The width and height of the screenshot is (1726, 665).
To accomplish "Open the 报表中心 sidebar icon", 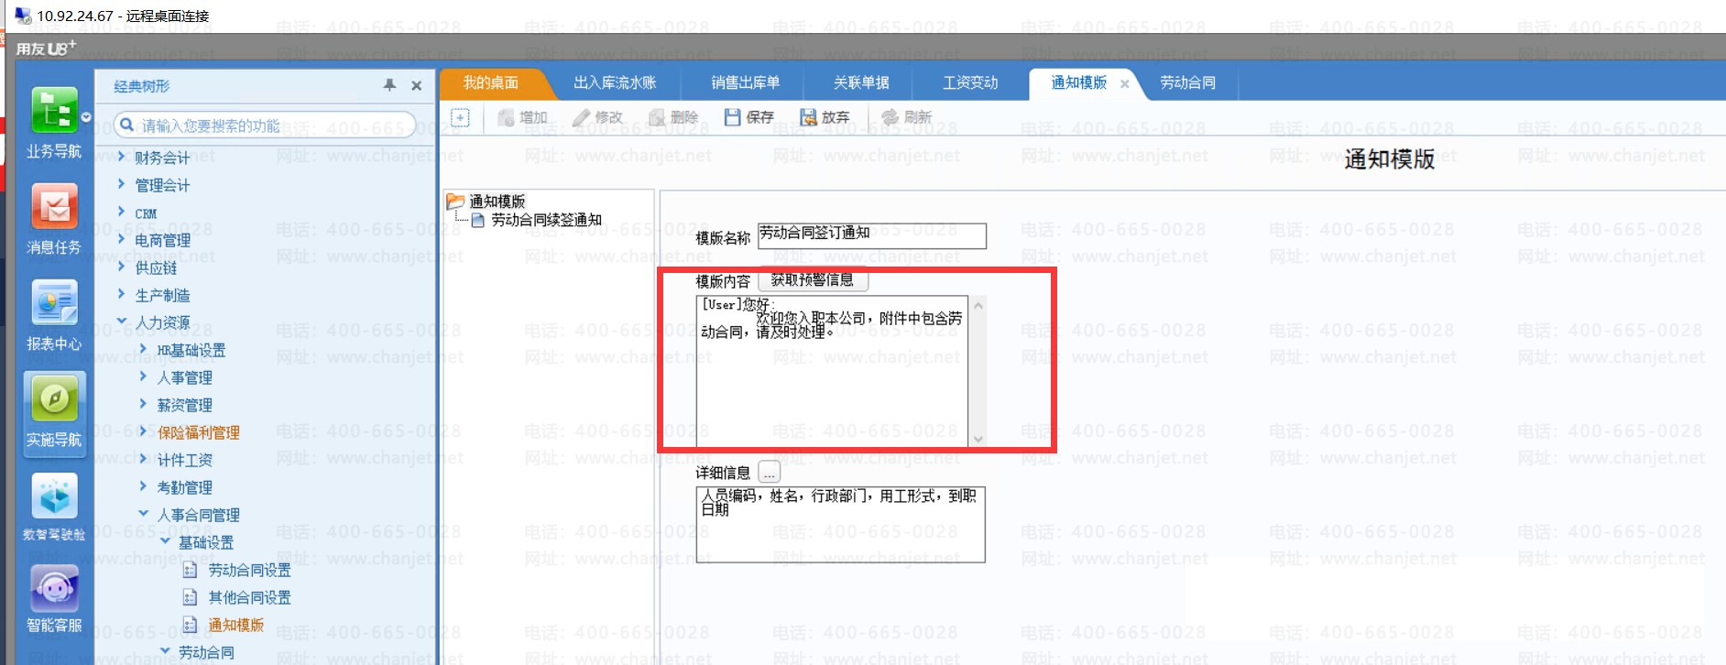I will pyautogui.click(x=54, y=316).
